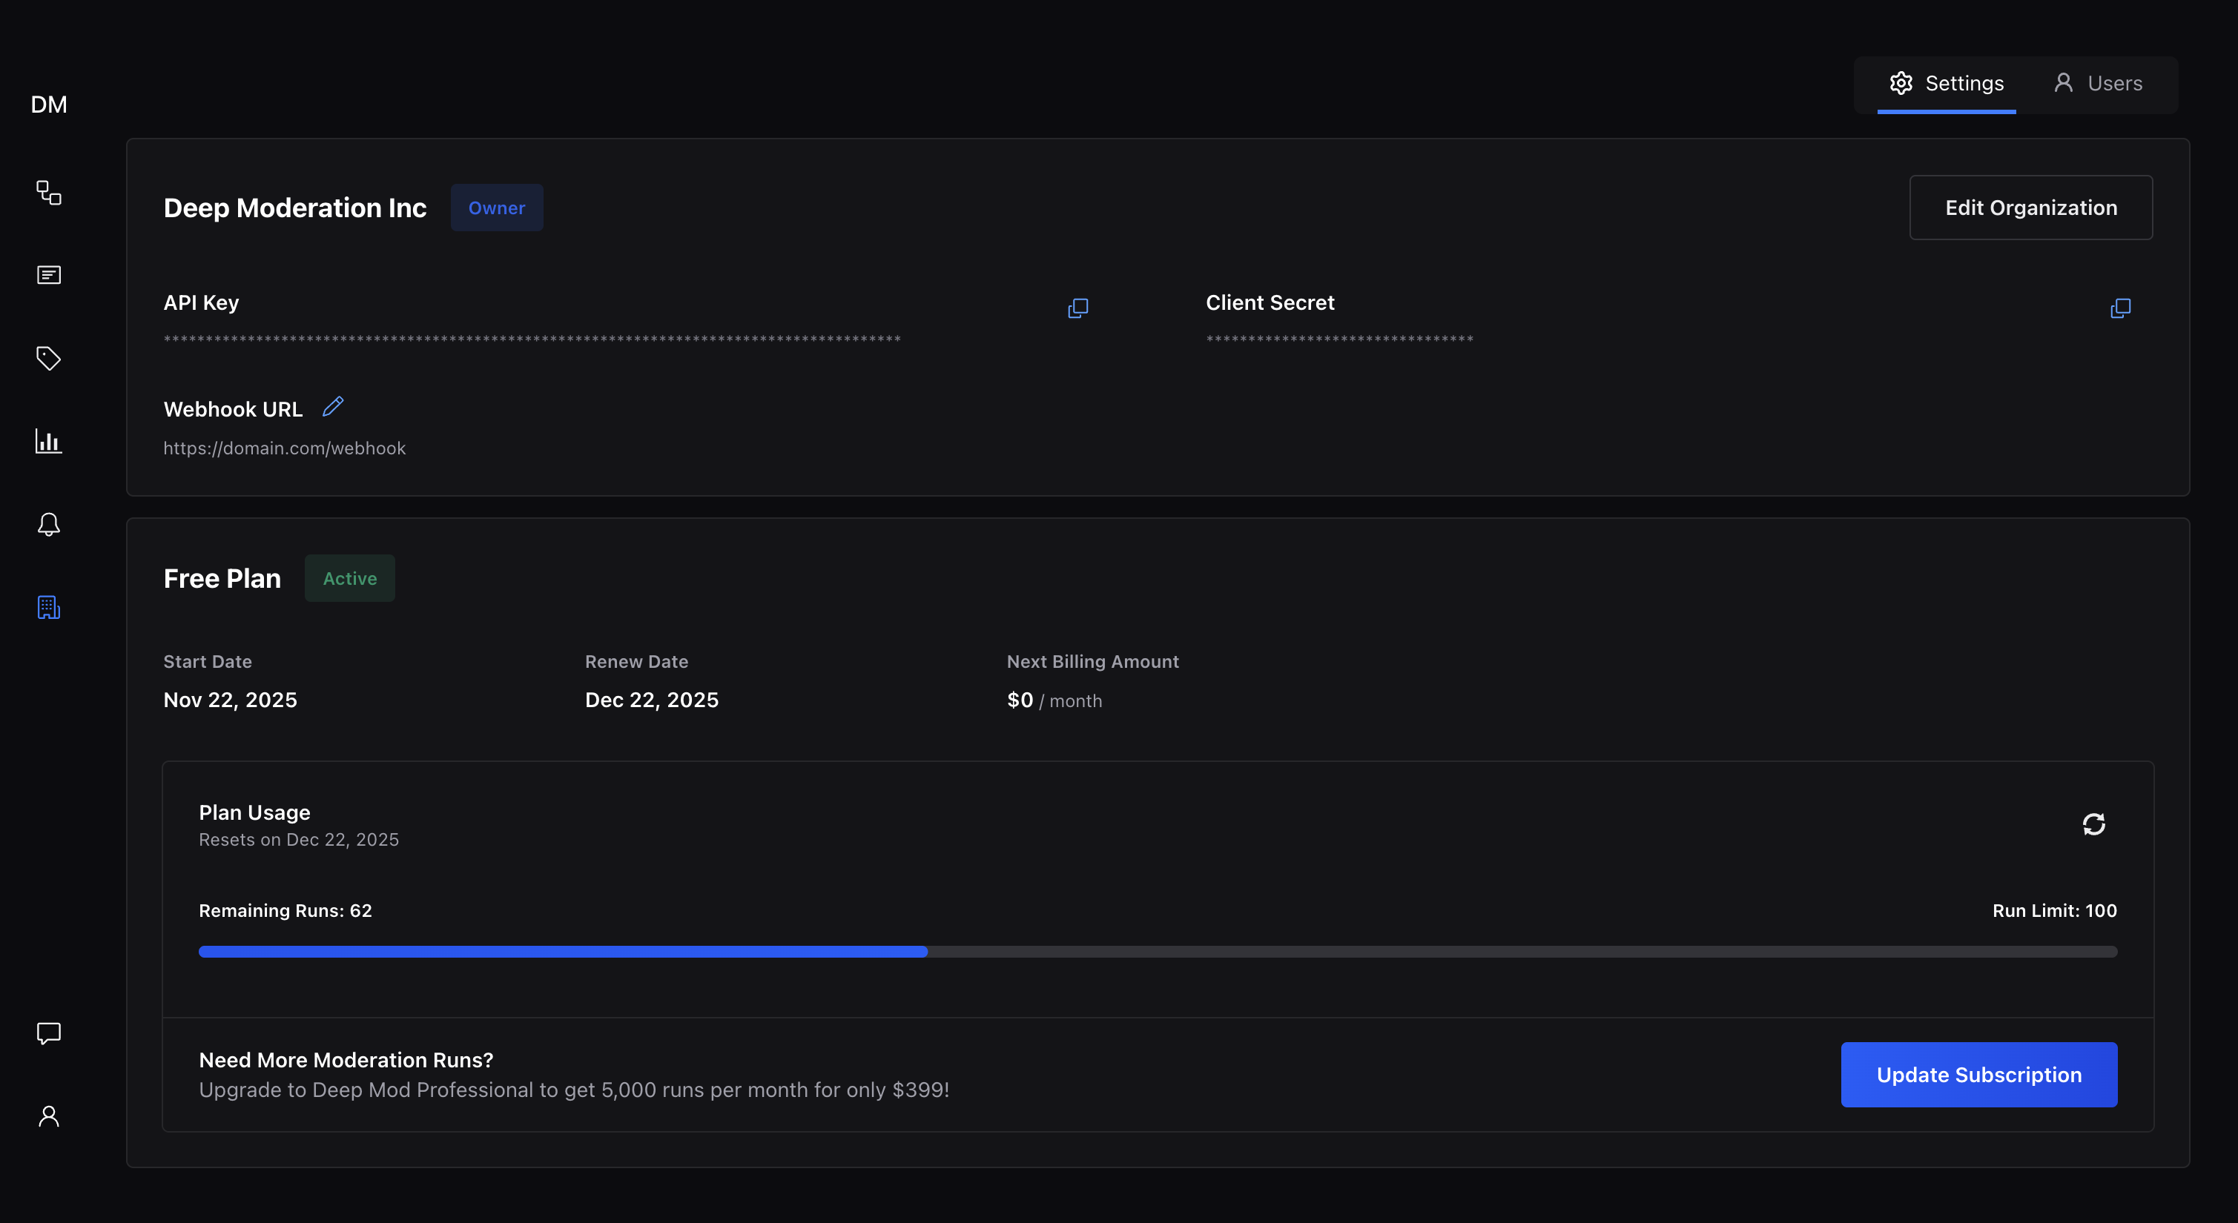Open the workflows icon in sidebar

(x=49, y=192)
